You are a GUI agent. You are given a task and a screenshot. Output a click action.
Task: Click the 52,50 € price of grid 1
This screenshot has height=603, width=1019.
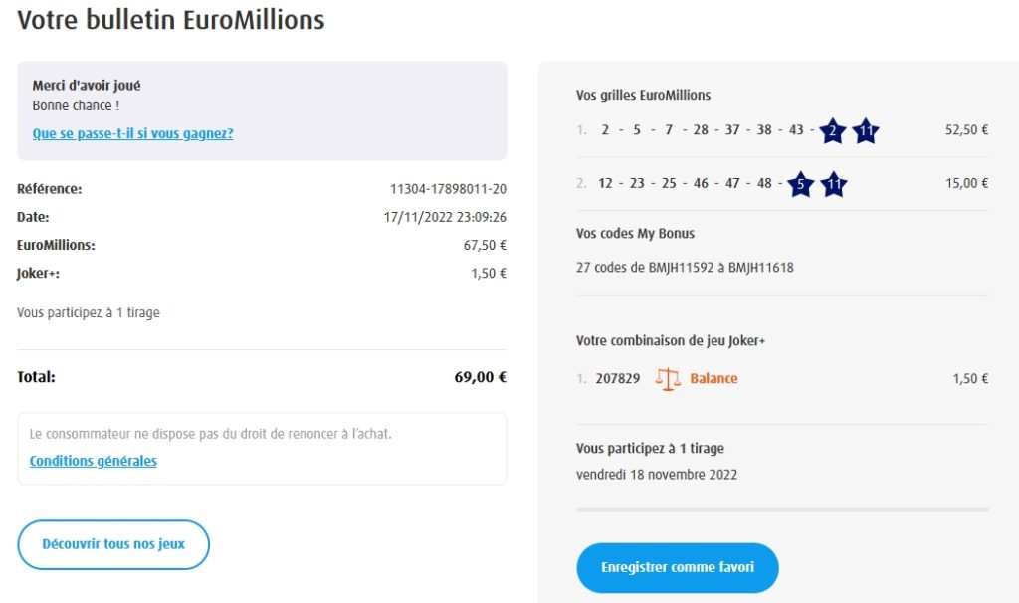[x=966, y=130]
